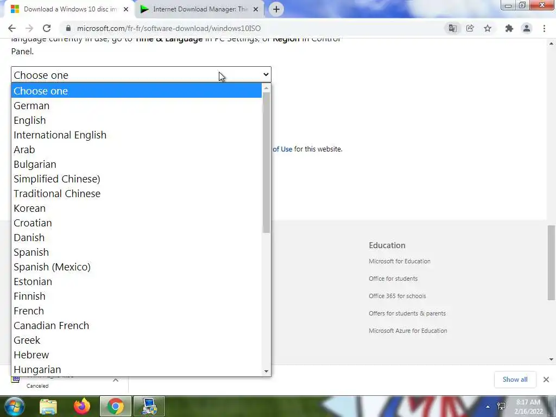Select 'Choose one' highlighted option
This screenshot has height=417, width=556.
point(136,91)
